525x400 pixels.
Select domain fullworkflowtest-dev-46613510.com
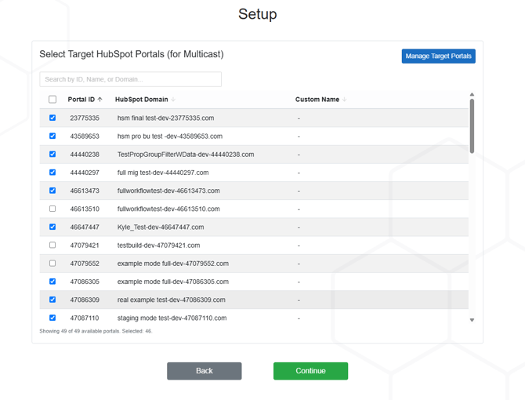click(168, 209)
